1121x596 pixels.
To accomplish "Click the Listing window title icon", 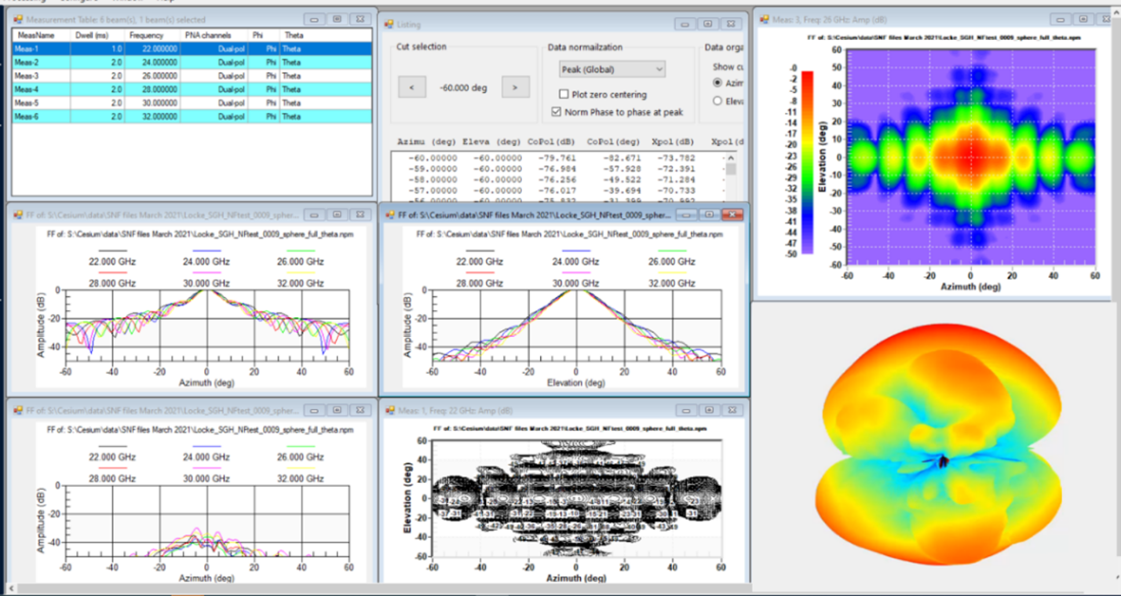I will click(388, 24).
